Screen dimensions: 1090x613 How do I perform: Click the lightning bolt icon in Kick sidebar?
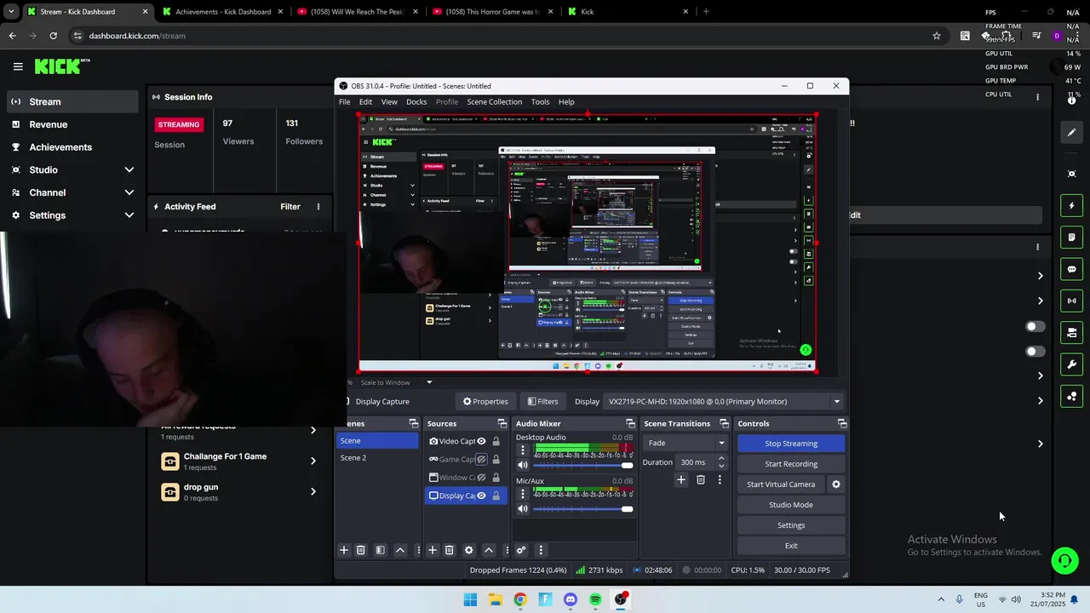coord(1071,205)
